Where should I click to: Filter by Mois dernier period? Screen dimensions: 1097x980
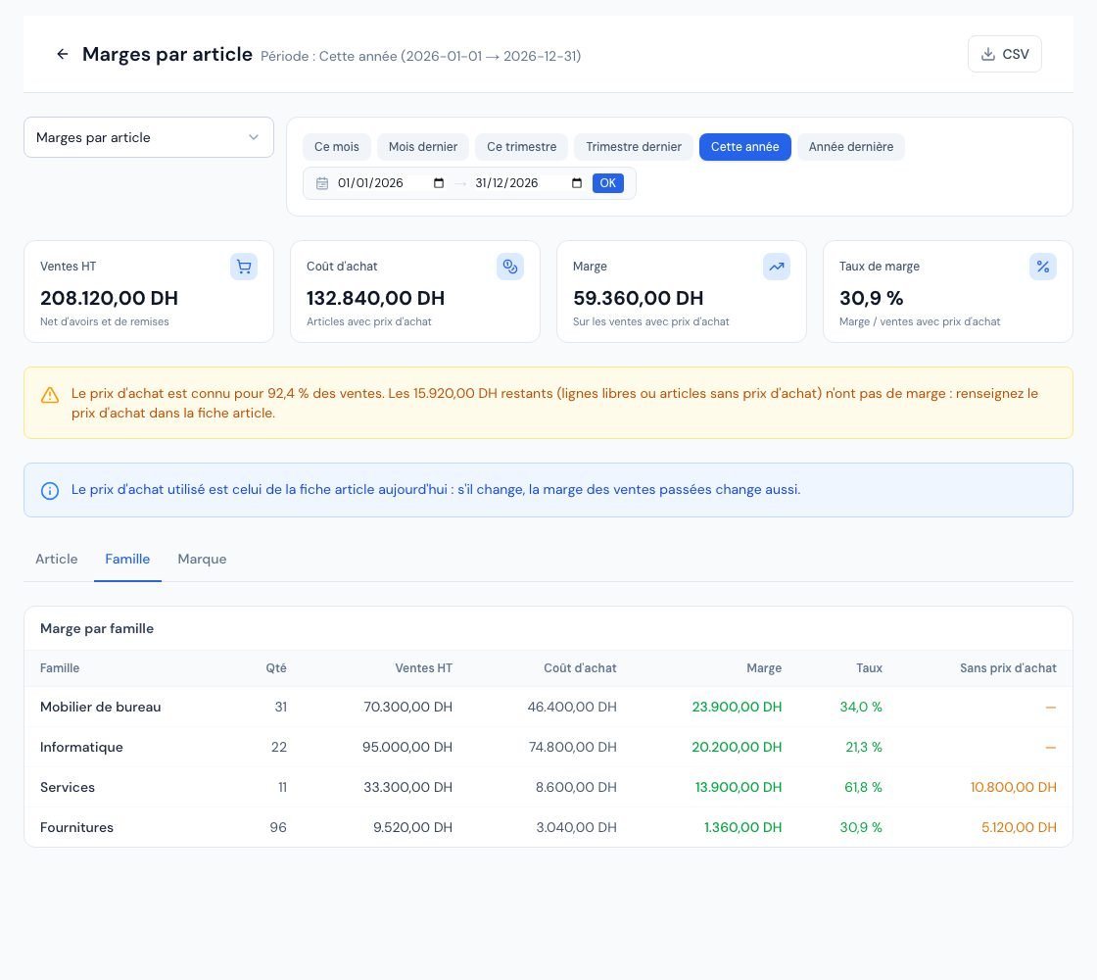pyautogui.click(x=423, y=147)
